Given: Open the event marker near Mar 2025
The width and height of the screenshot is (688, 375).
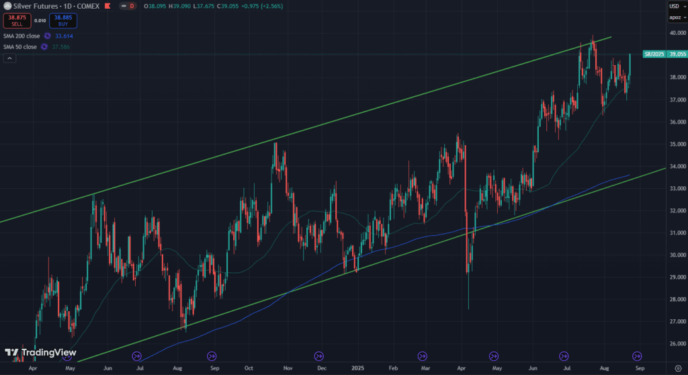Looking at the screenshot, I should point(423,356).
